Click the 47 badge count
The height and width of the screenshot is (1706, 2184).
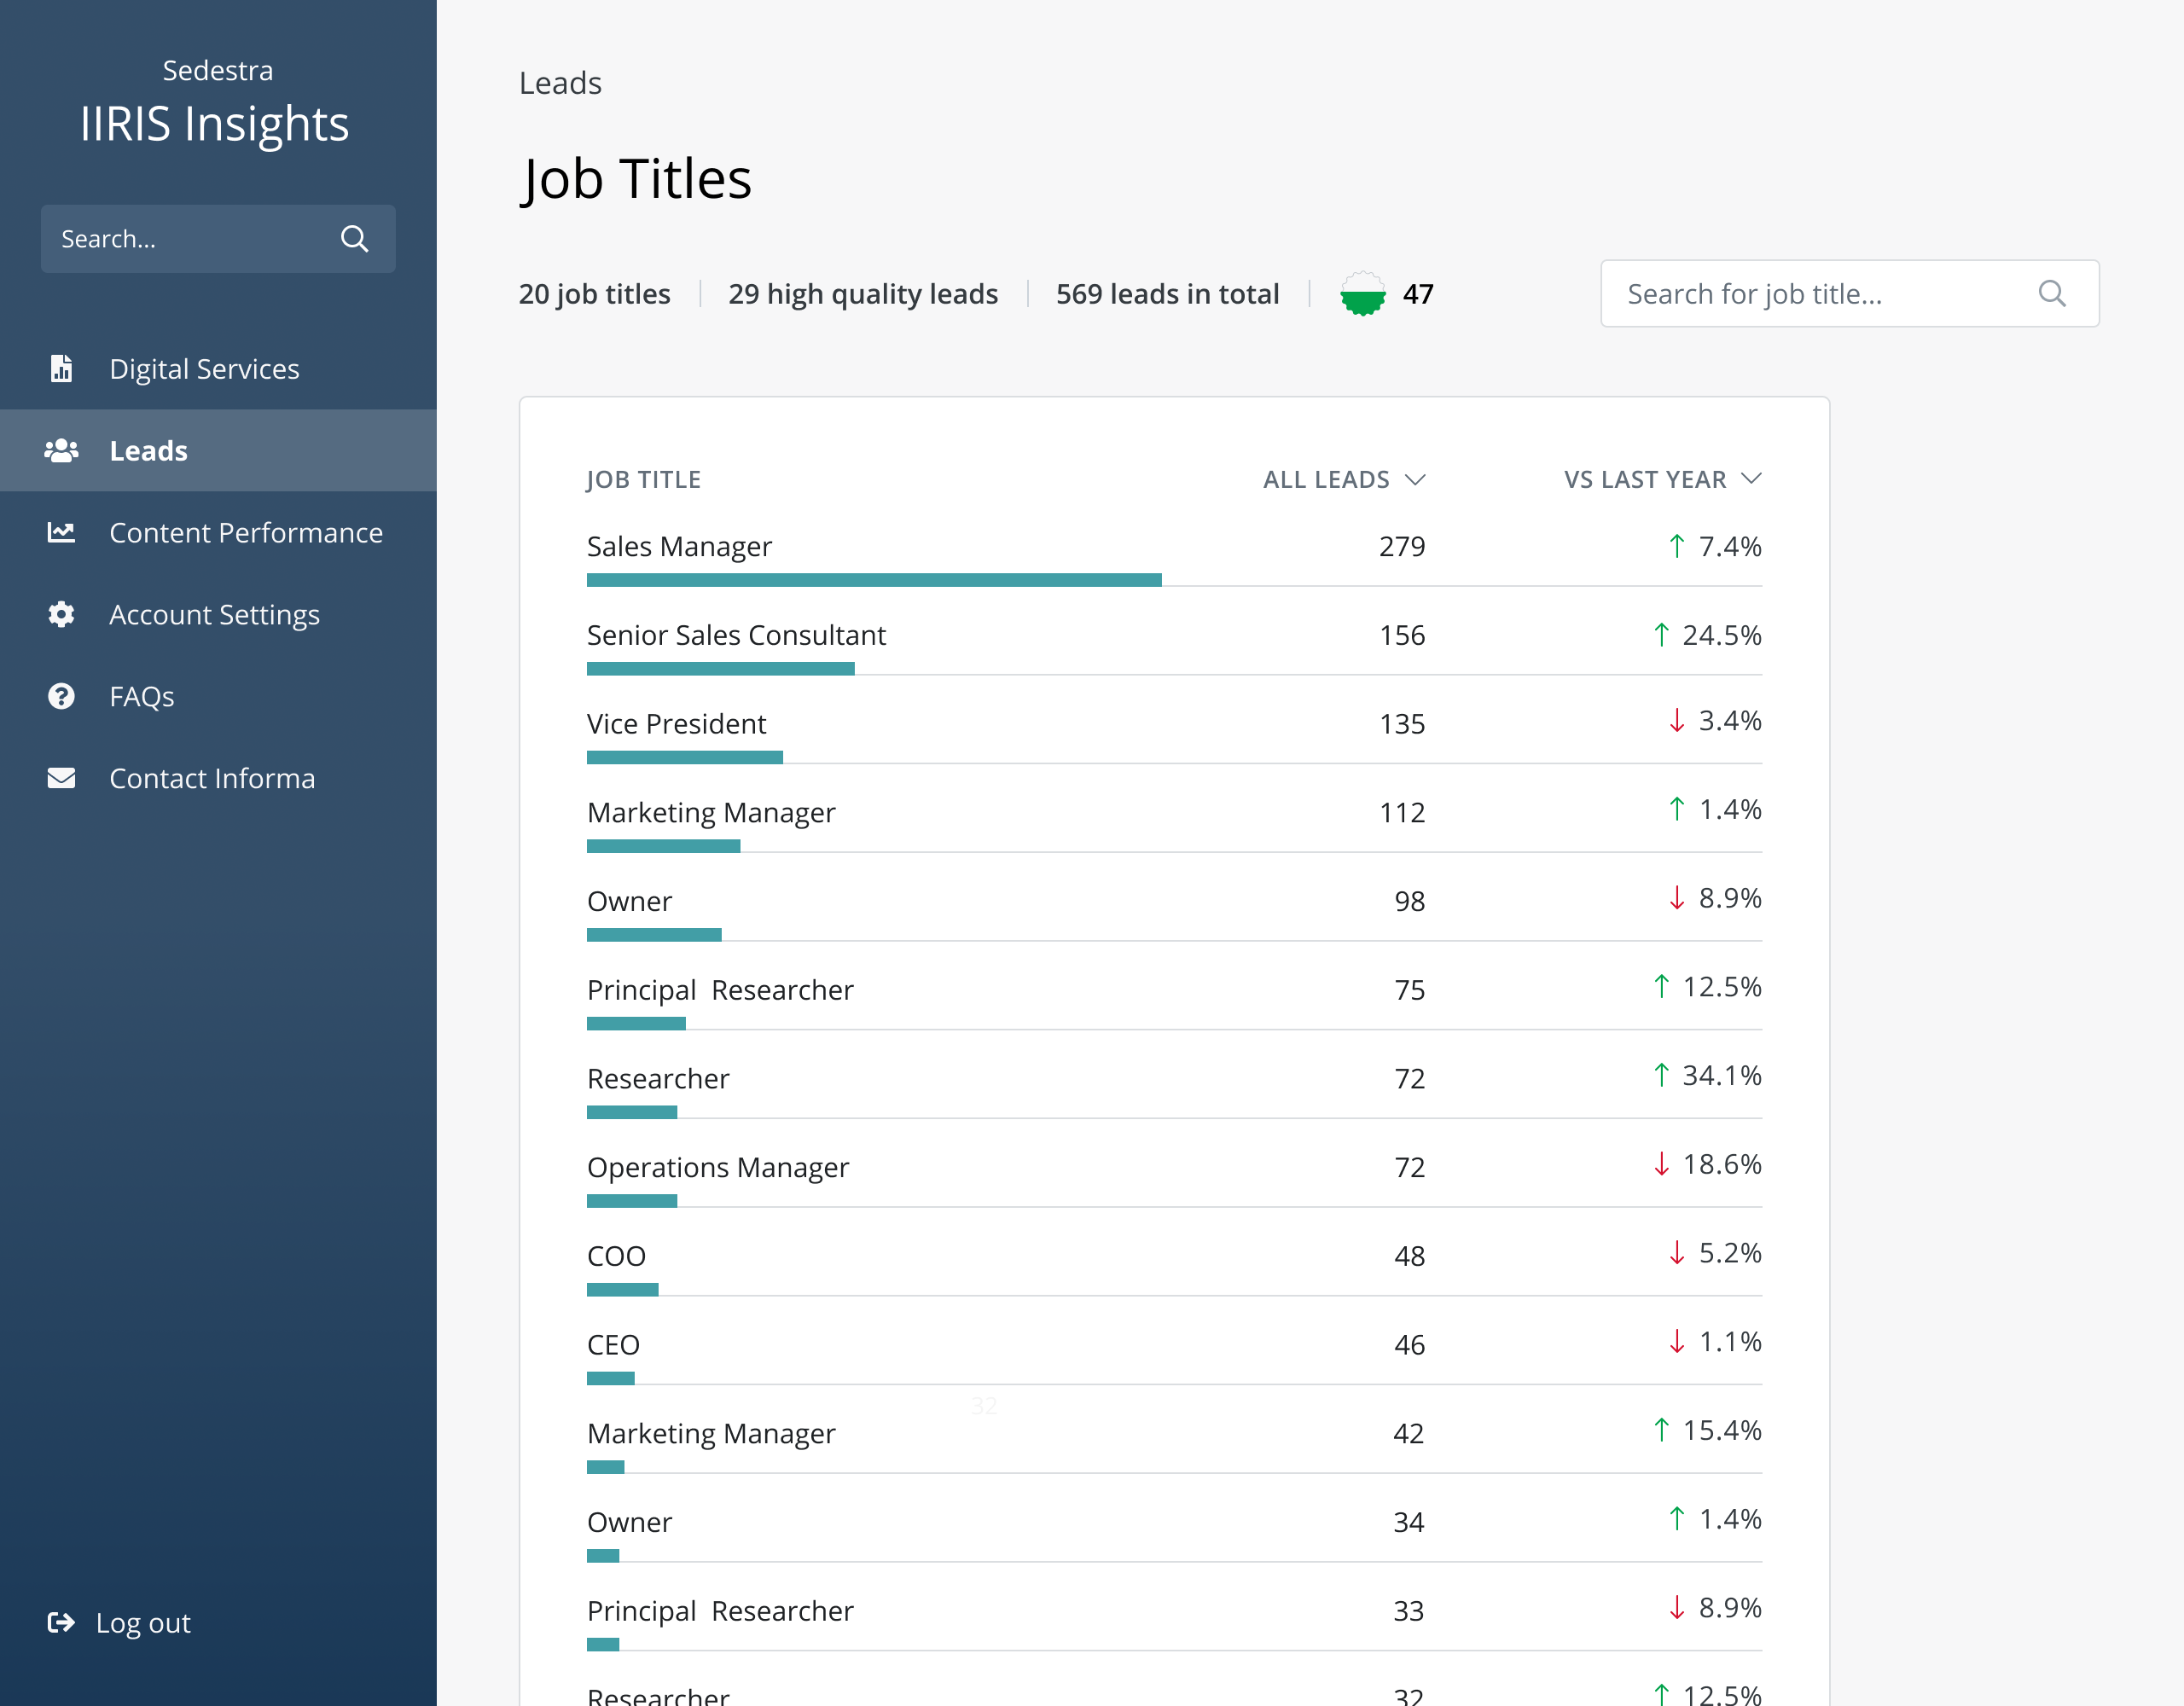point(1418,294)
